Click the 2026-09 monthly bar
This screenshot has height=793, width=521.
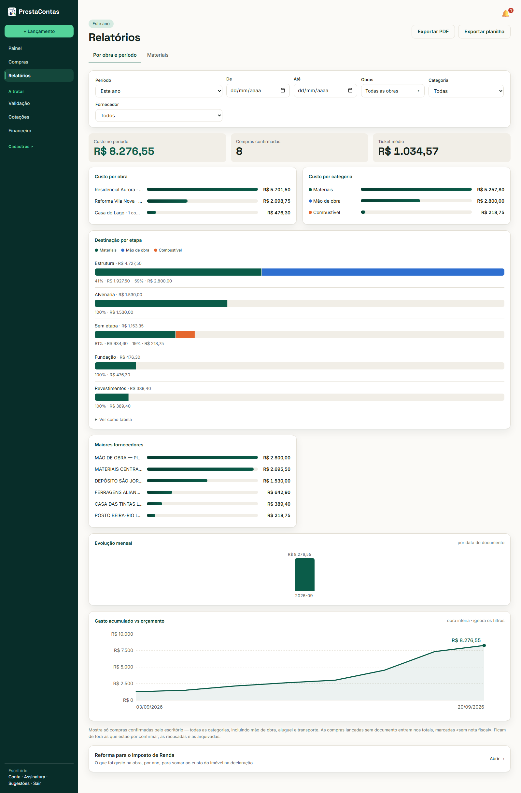pyautogui.click(x=304, y=574)
